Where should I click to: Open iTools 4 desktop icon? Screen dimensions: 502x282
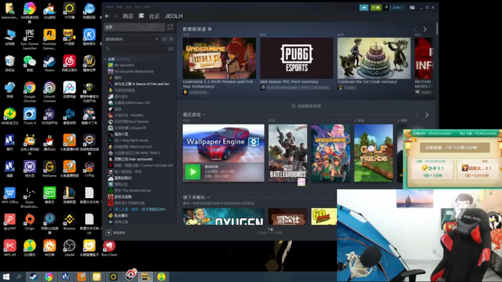click(x=29, y=116)
